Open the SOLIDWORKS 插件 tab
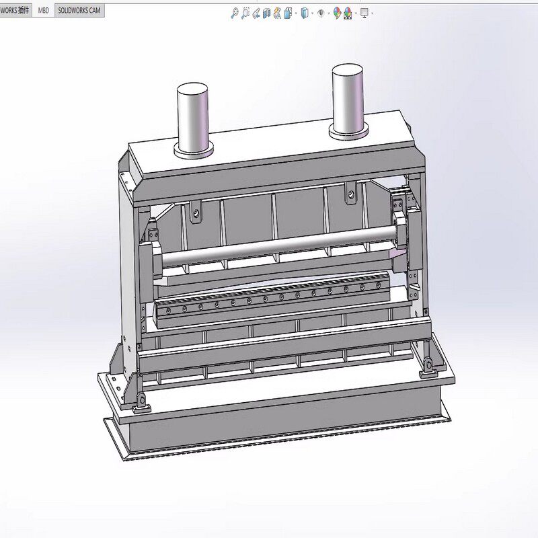The height and width of the screenshot is (538, 538). (15, 11)
